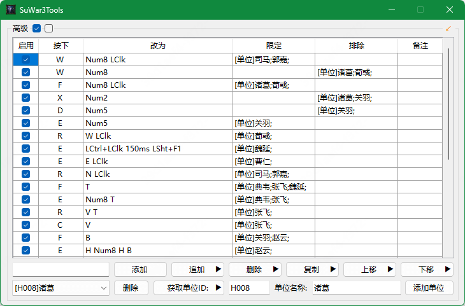
Task: Click the 上移 move-up button
Action: click(x=369, y=270)
